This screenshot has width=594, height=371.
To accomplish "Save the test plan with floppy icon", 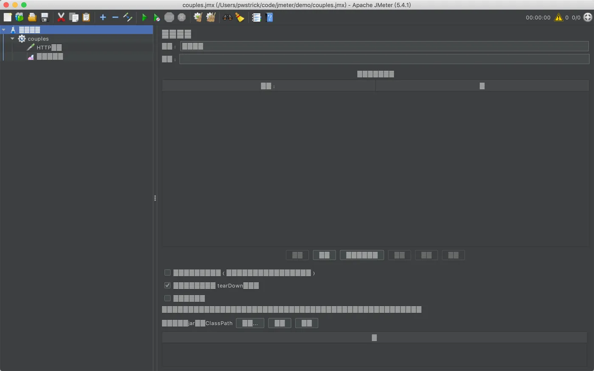I will pyautogui.click(x=45, y=17).
